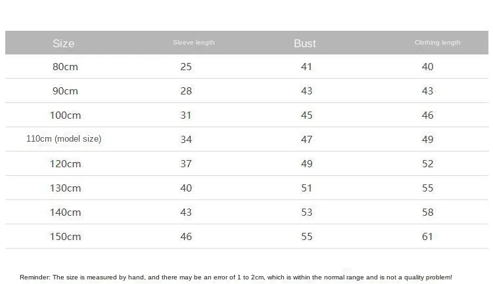Click sleeve length value 46
The height and width of the screenshot is (284, 493).
186,236
